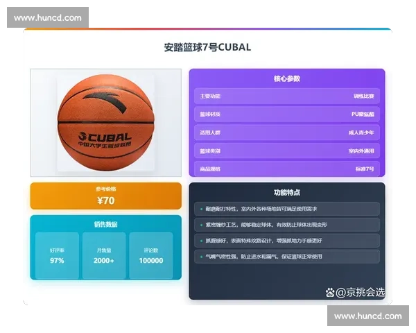Select the ¥70 price value
The width and height of the screenshot is (416, 333).
[106, 200]
